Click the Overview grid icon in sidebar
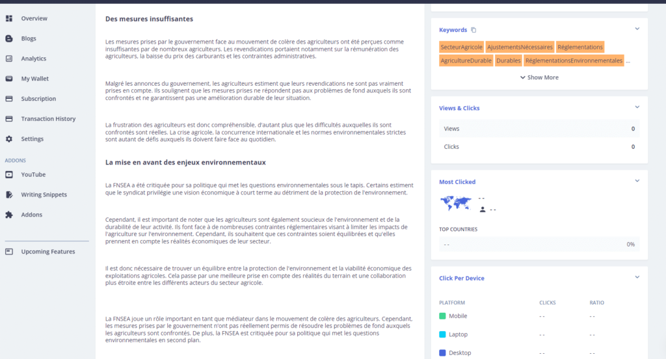This screenshot has height=359, width=666. pyautogui.click(x=9, y=18)
